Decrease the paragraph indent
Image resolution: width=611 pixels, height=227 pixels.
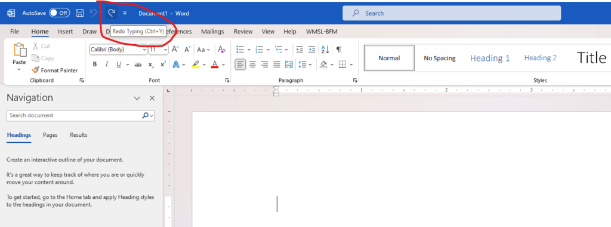300,50
